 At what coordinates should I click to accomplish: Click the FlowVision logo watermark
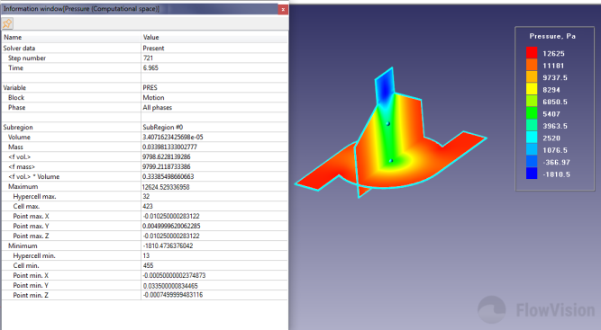click(x=536, y=309)
